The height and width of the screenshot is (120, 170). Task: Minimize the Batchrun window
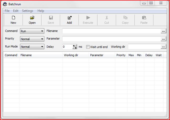(x=144, y=3)
